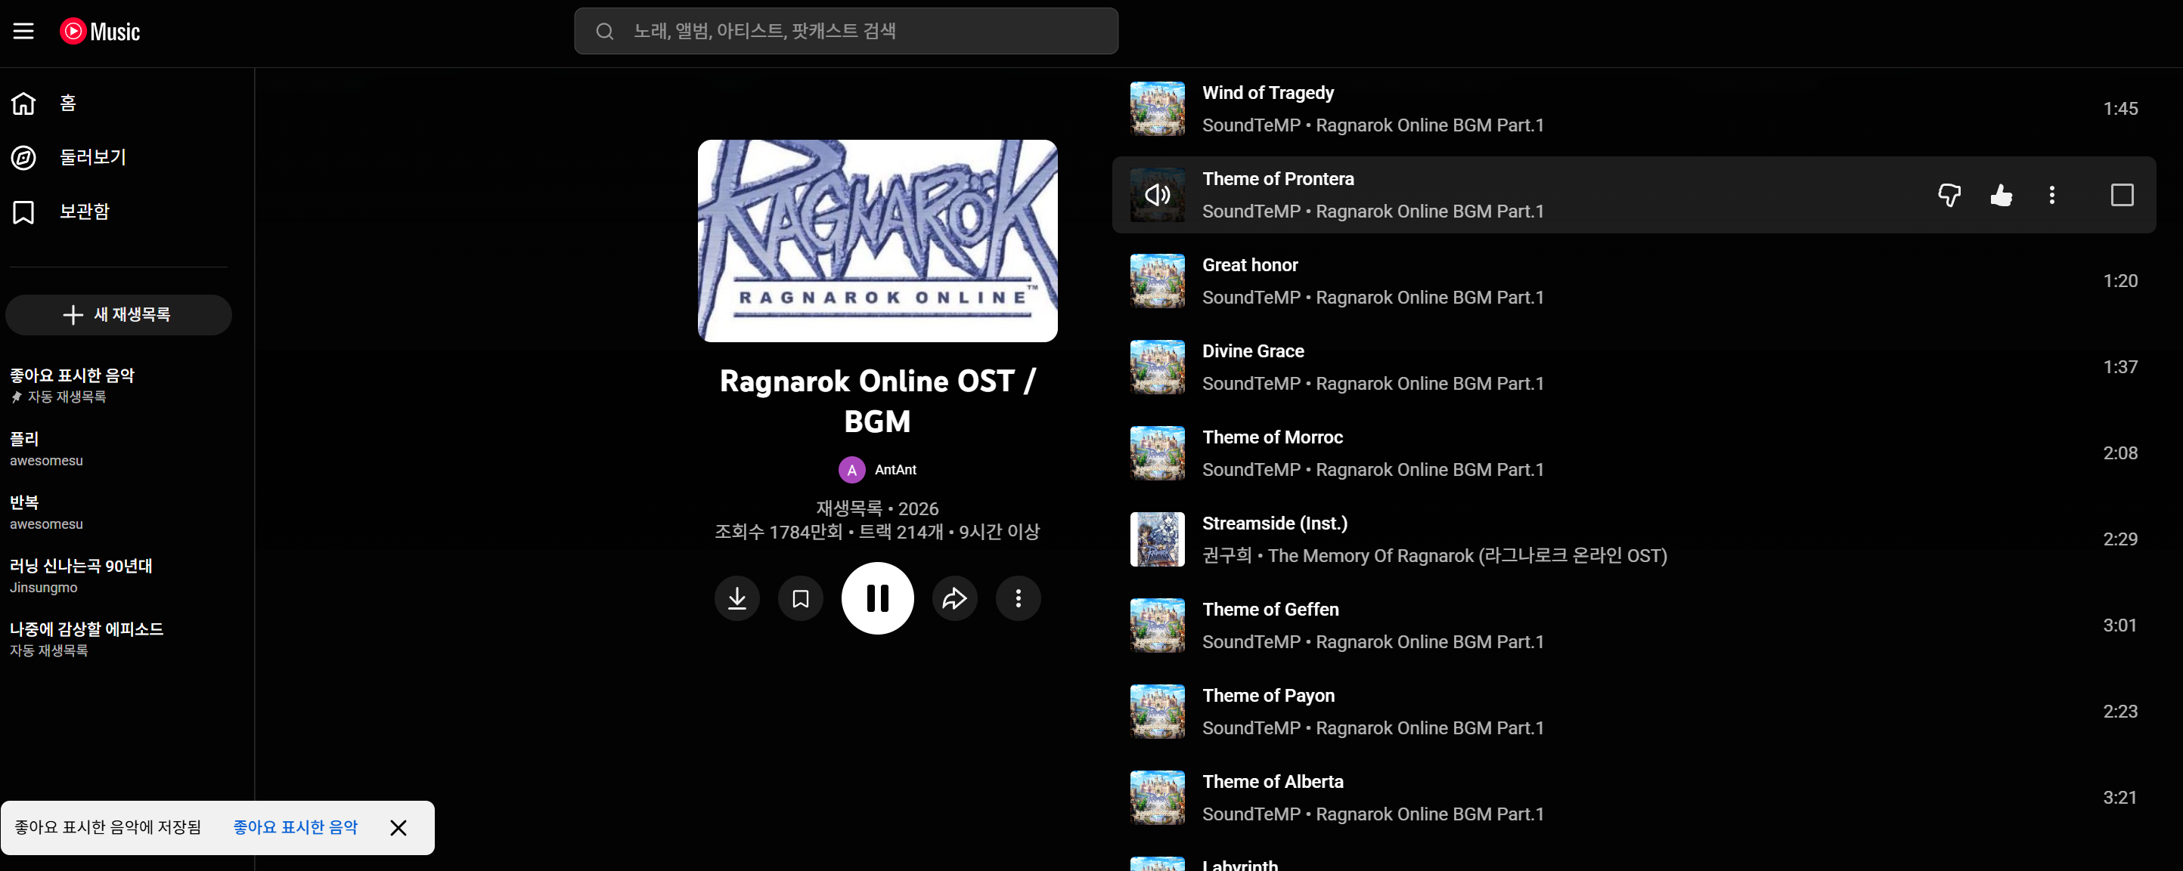Open more options for Theme of Prontera
Image resolution: width=2183 pixels, height=871 pixels.
pos(2051,196)
